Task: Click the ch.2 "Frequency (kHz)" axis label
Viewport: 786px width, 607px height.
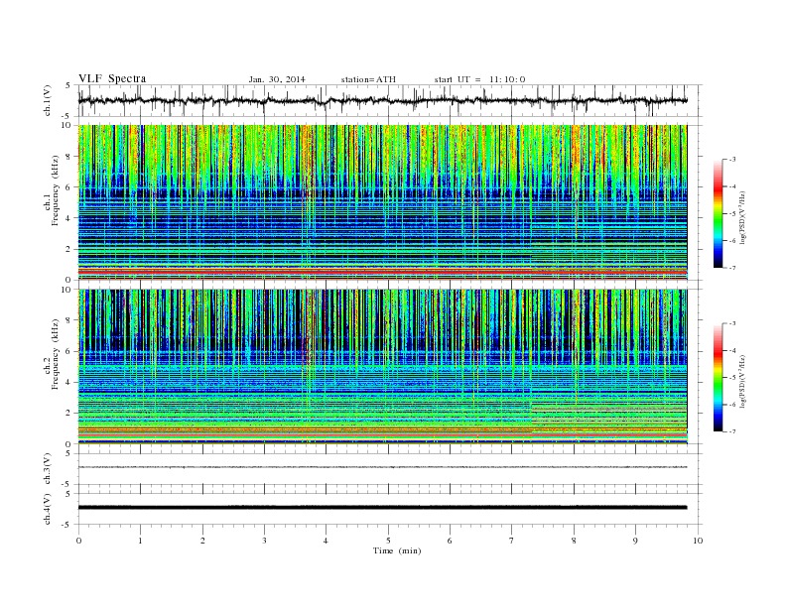Action: pyautogui.click(x=56, y=354)
